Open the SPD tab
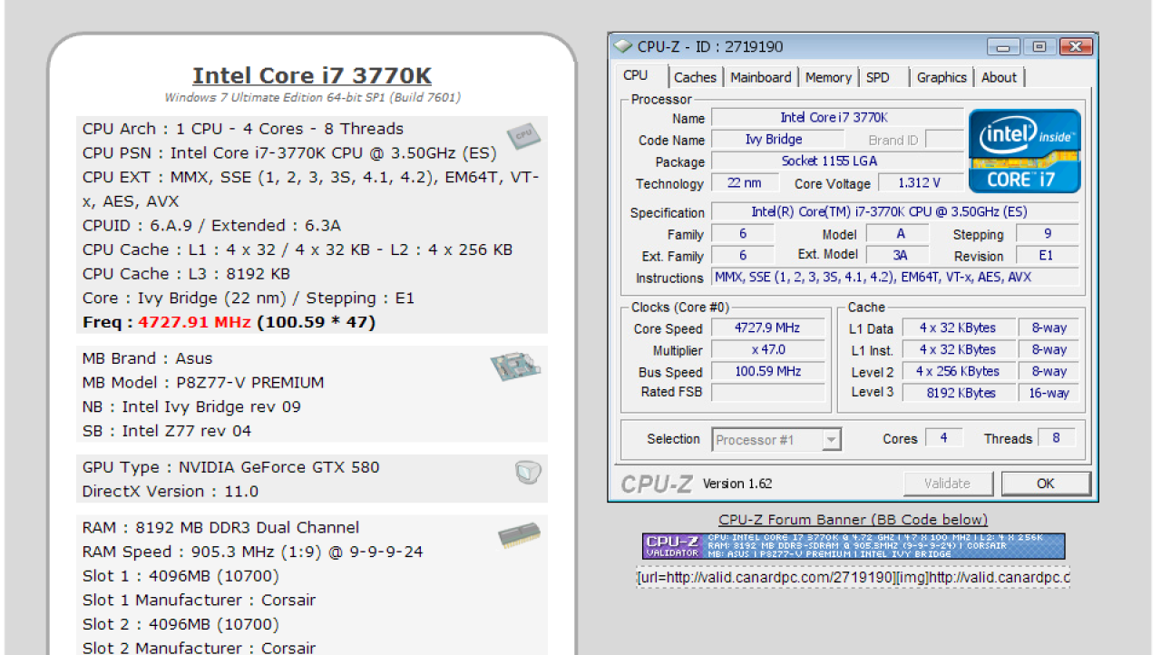Screen dimensions: 1161x655 [x=878, y=78]
